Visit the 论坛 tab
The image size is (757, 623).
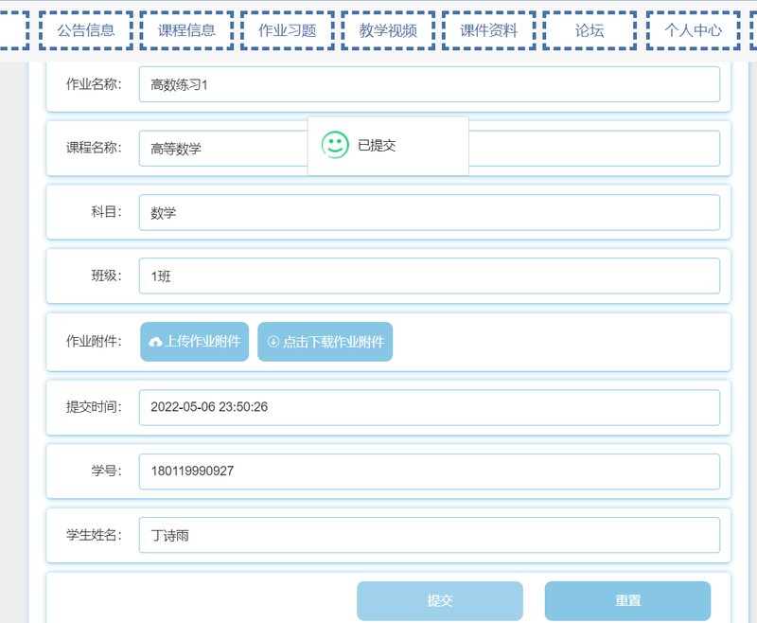pos(590,30)
